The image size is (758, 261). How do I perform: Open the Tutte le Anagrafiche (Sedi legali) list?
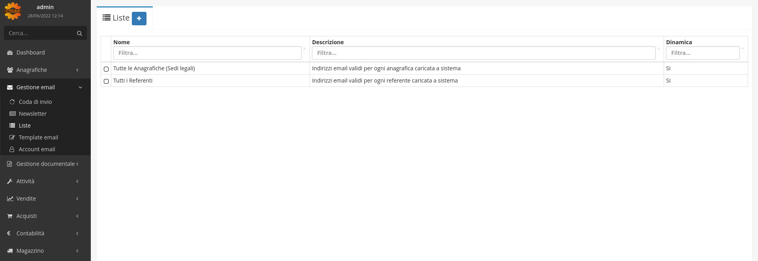(154, 68)
